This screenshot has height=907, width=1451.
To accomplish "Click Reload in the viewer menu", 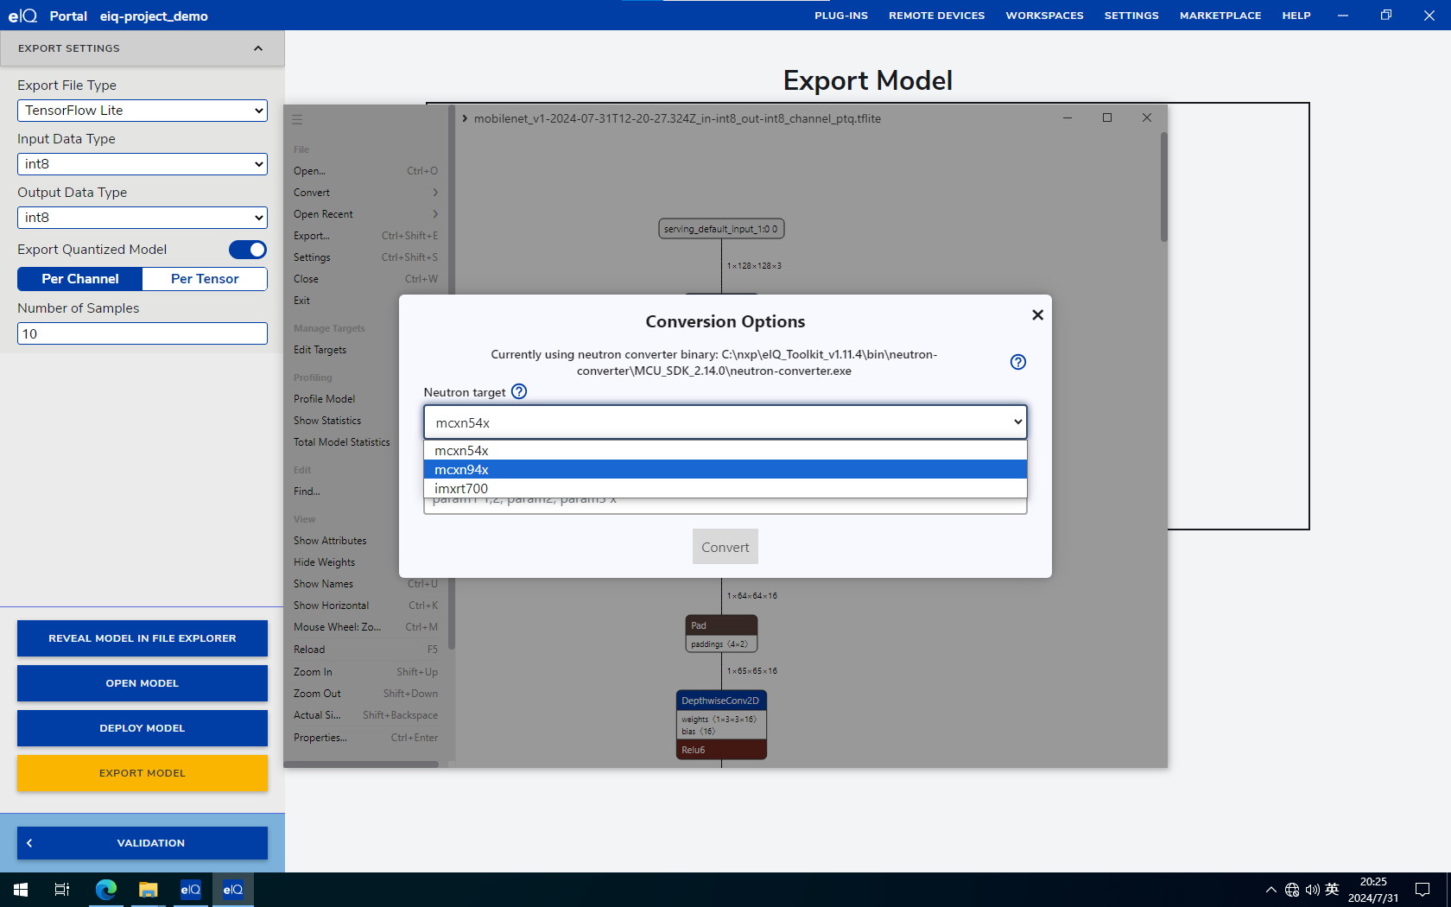I will tap(365, 650).
